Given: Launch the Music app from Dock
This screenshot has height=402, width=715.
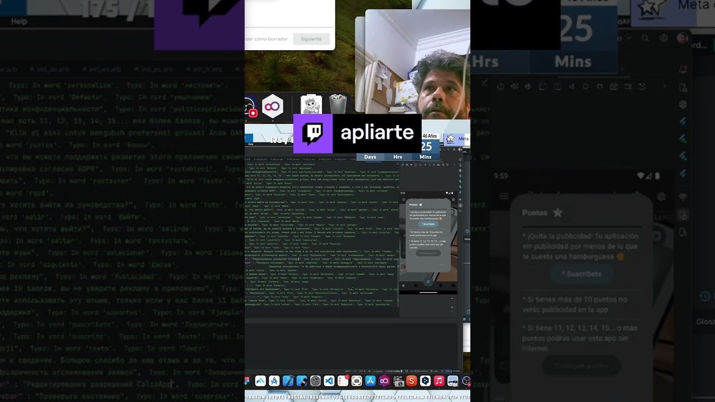Looking at the screenshot, I should click(439, 381).
